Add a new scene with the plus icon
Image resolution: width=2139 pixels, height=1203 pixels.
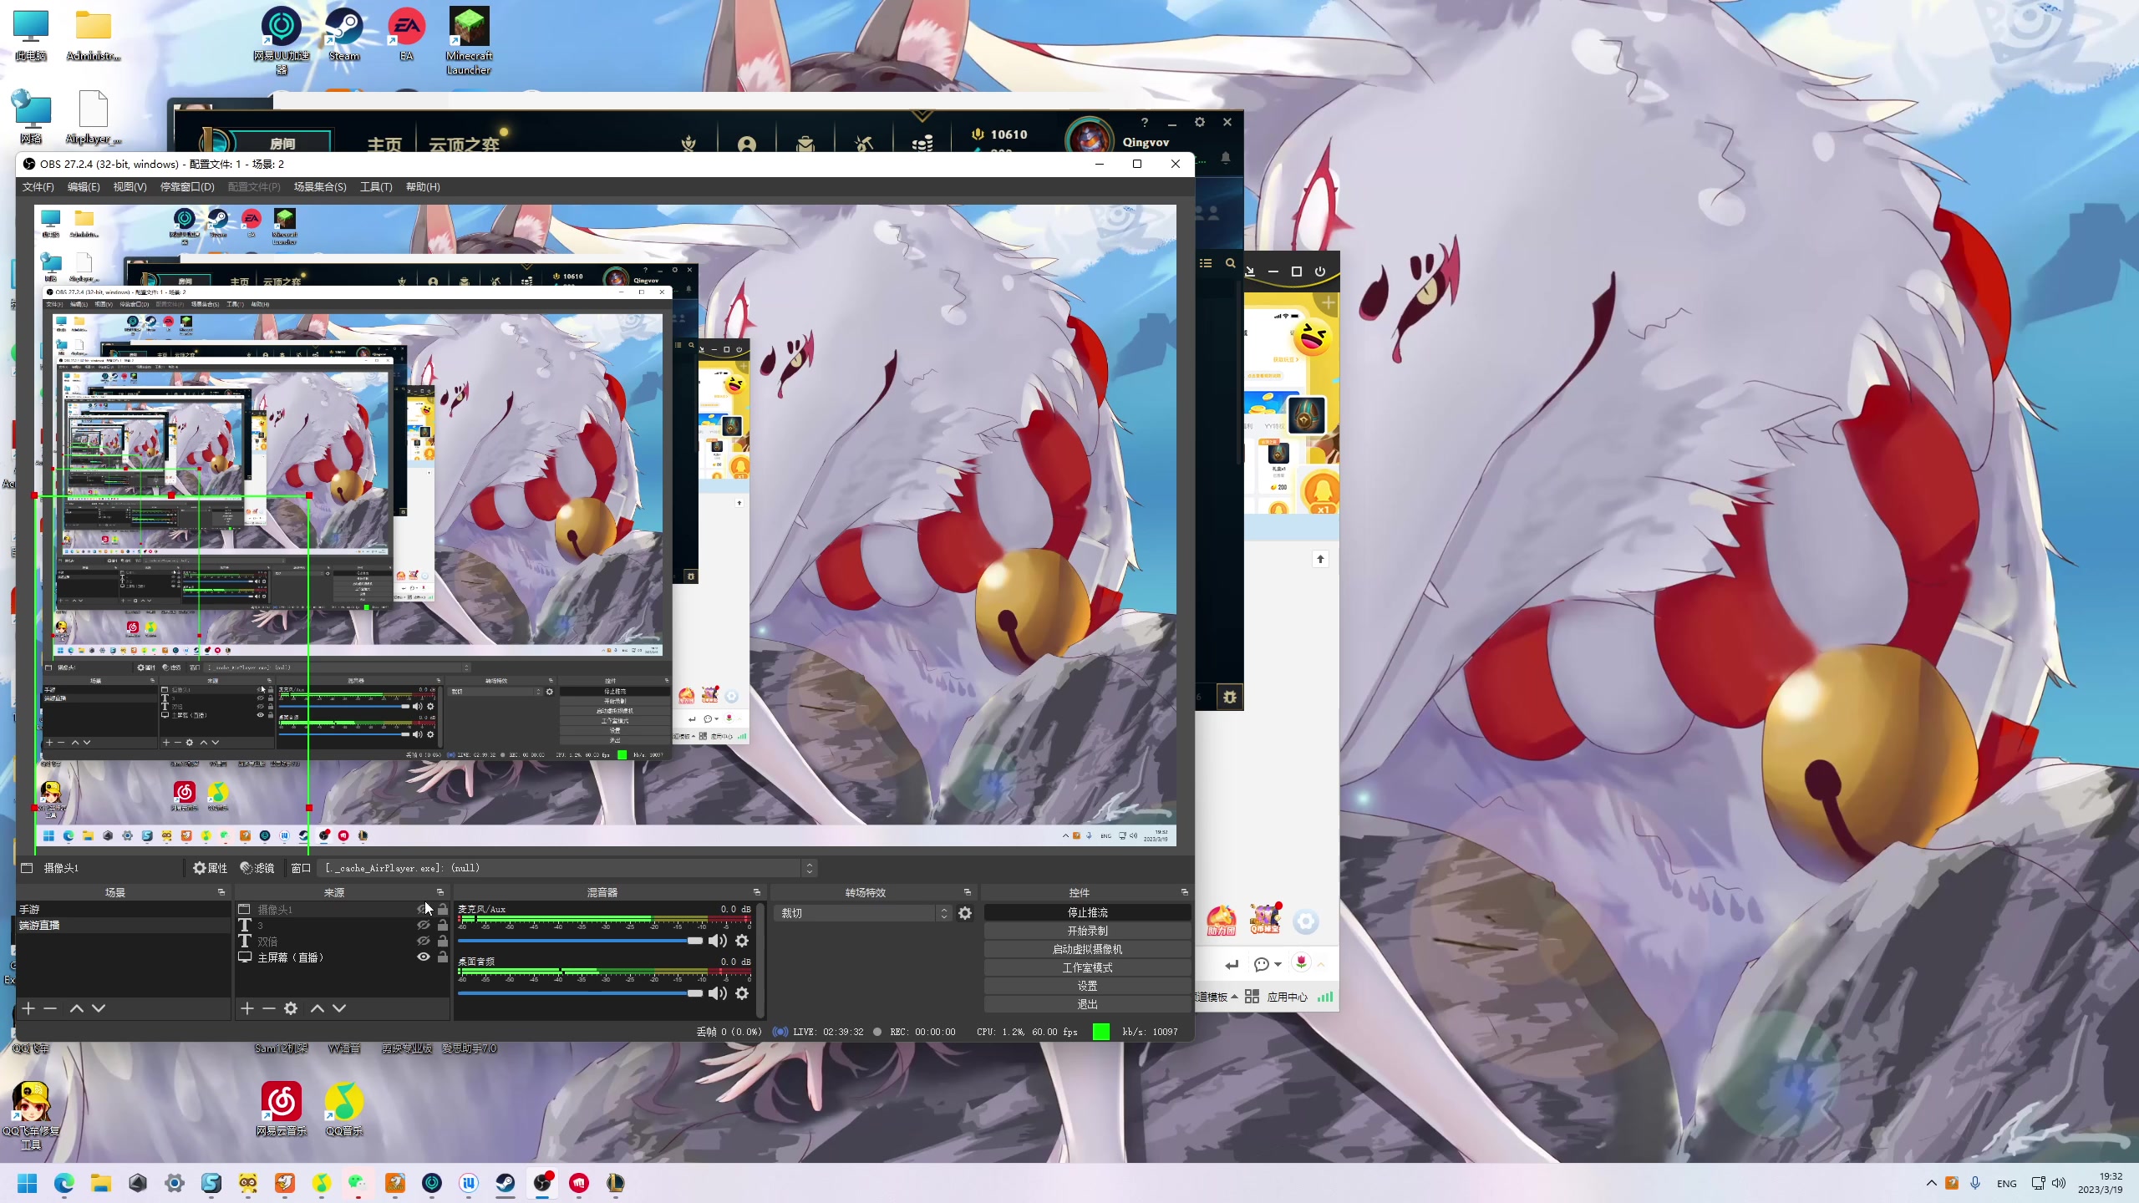pos(28,1008)
